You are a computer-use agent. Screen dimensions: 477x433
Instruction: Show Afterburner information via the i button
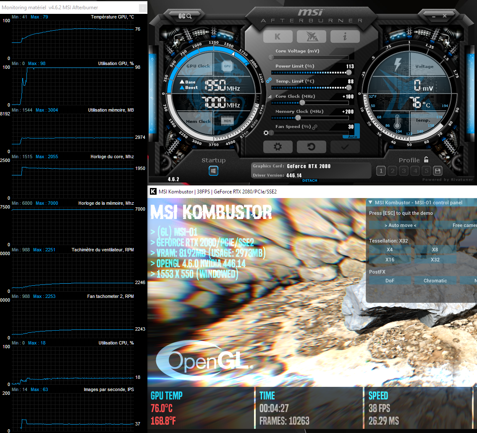tap(345, 37)
